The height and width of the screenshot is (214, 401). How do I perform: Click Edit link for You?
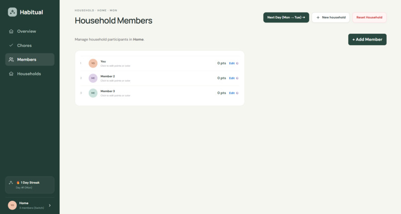tap(232, 63)
